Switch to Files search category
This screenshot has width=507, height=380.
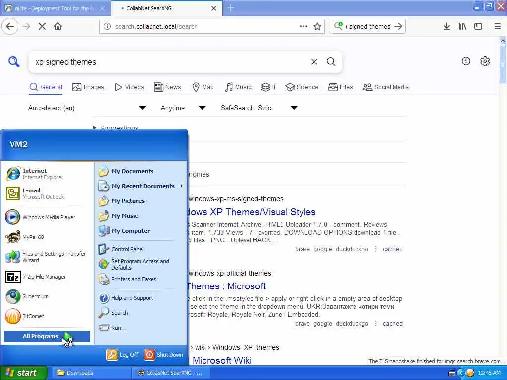(x=341, y=87)
